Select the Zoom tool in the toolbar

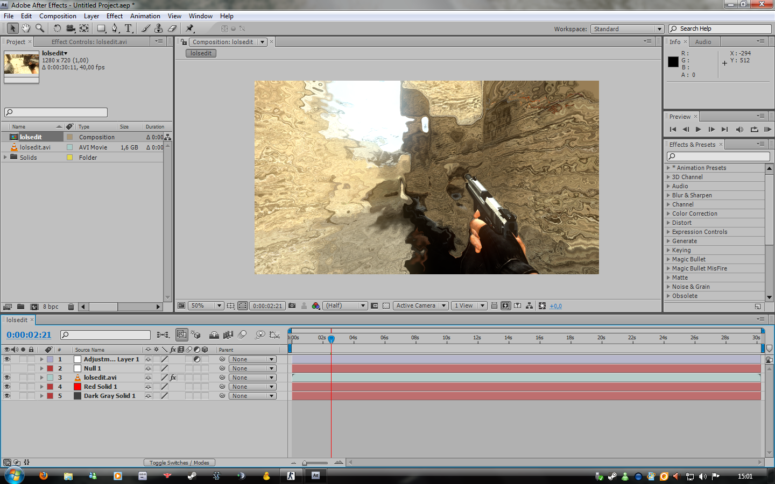[40, 29]
